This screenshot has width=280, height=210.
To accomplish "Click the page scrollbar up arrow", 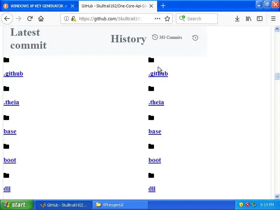I will pos(277,29).
